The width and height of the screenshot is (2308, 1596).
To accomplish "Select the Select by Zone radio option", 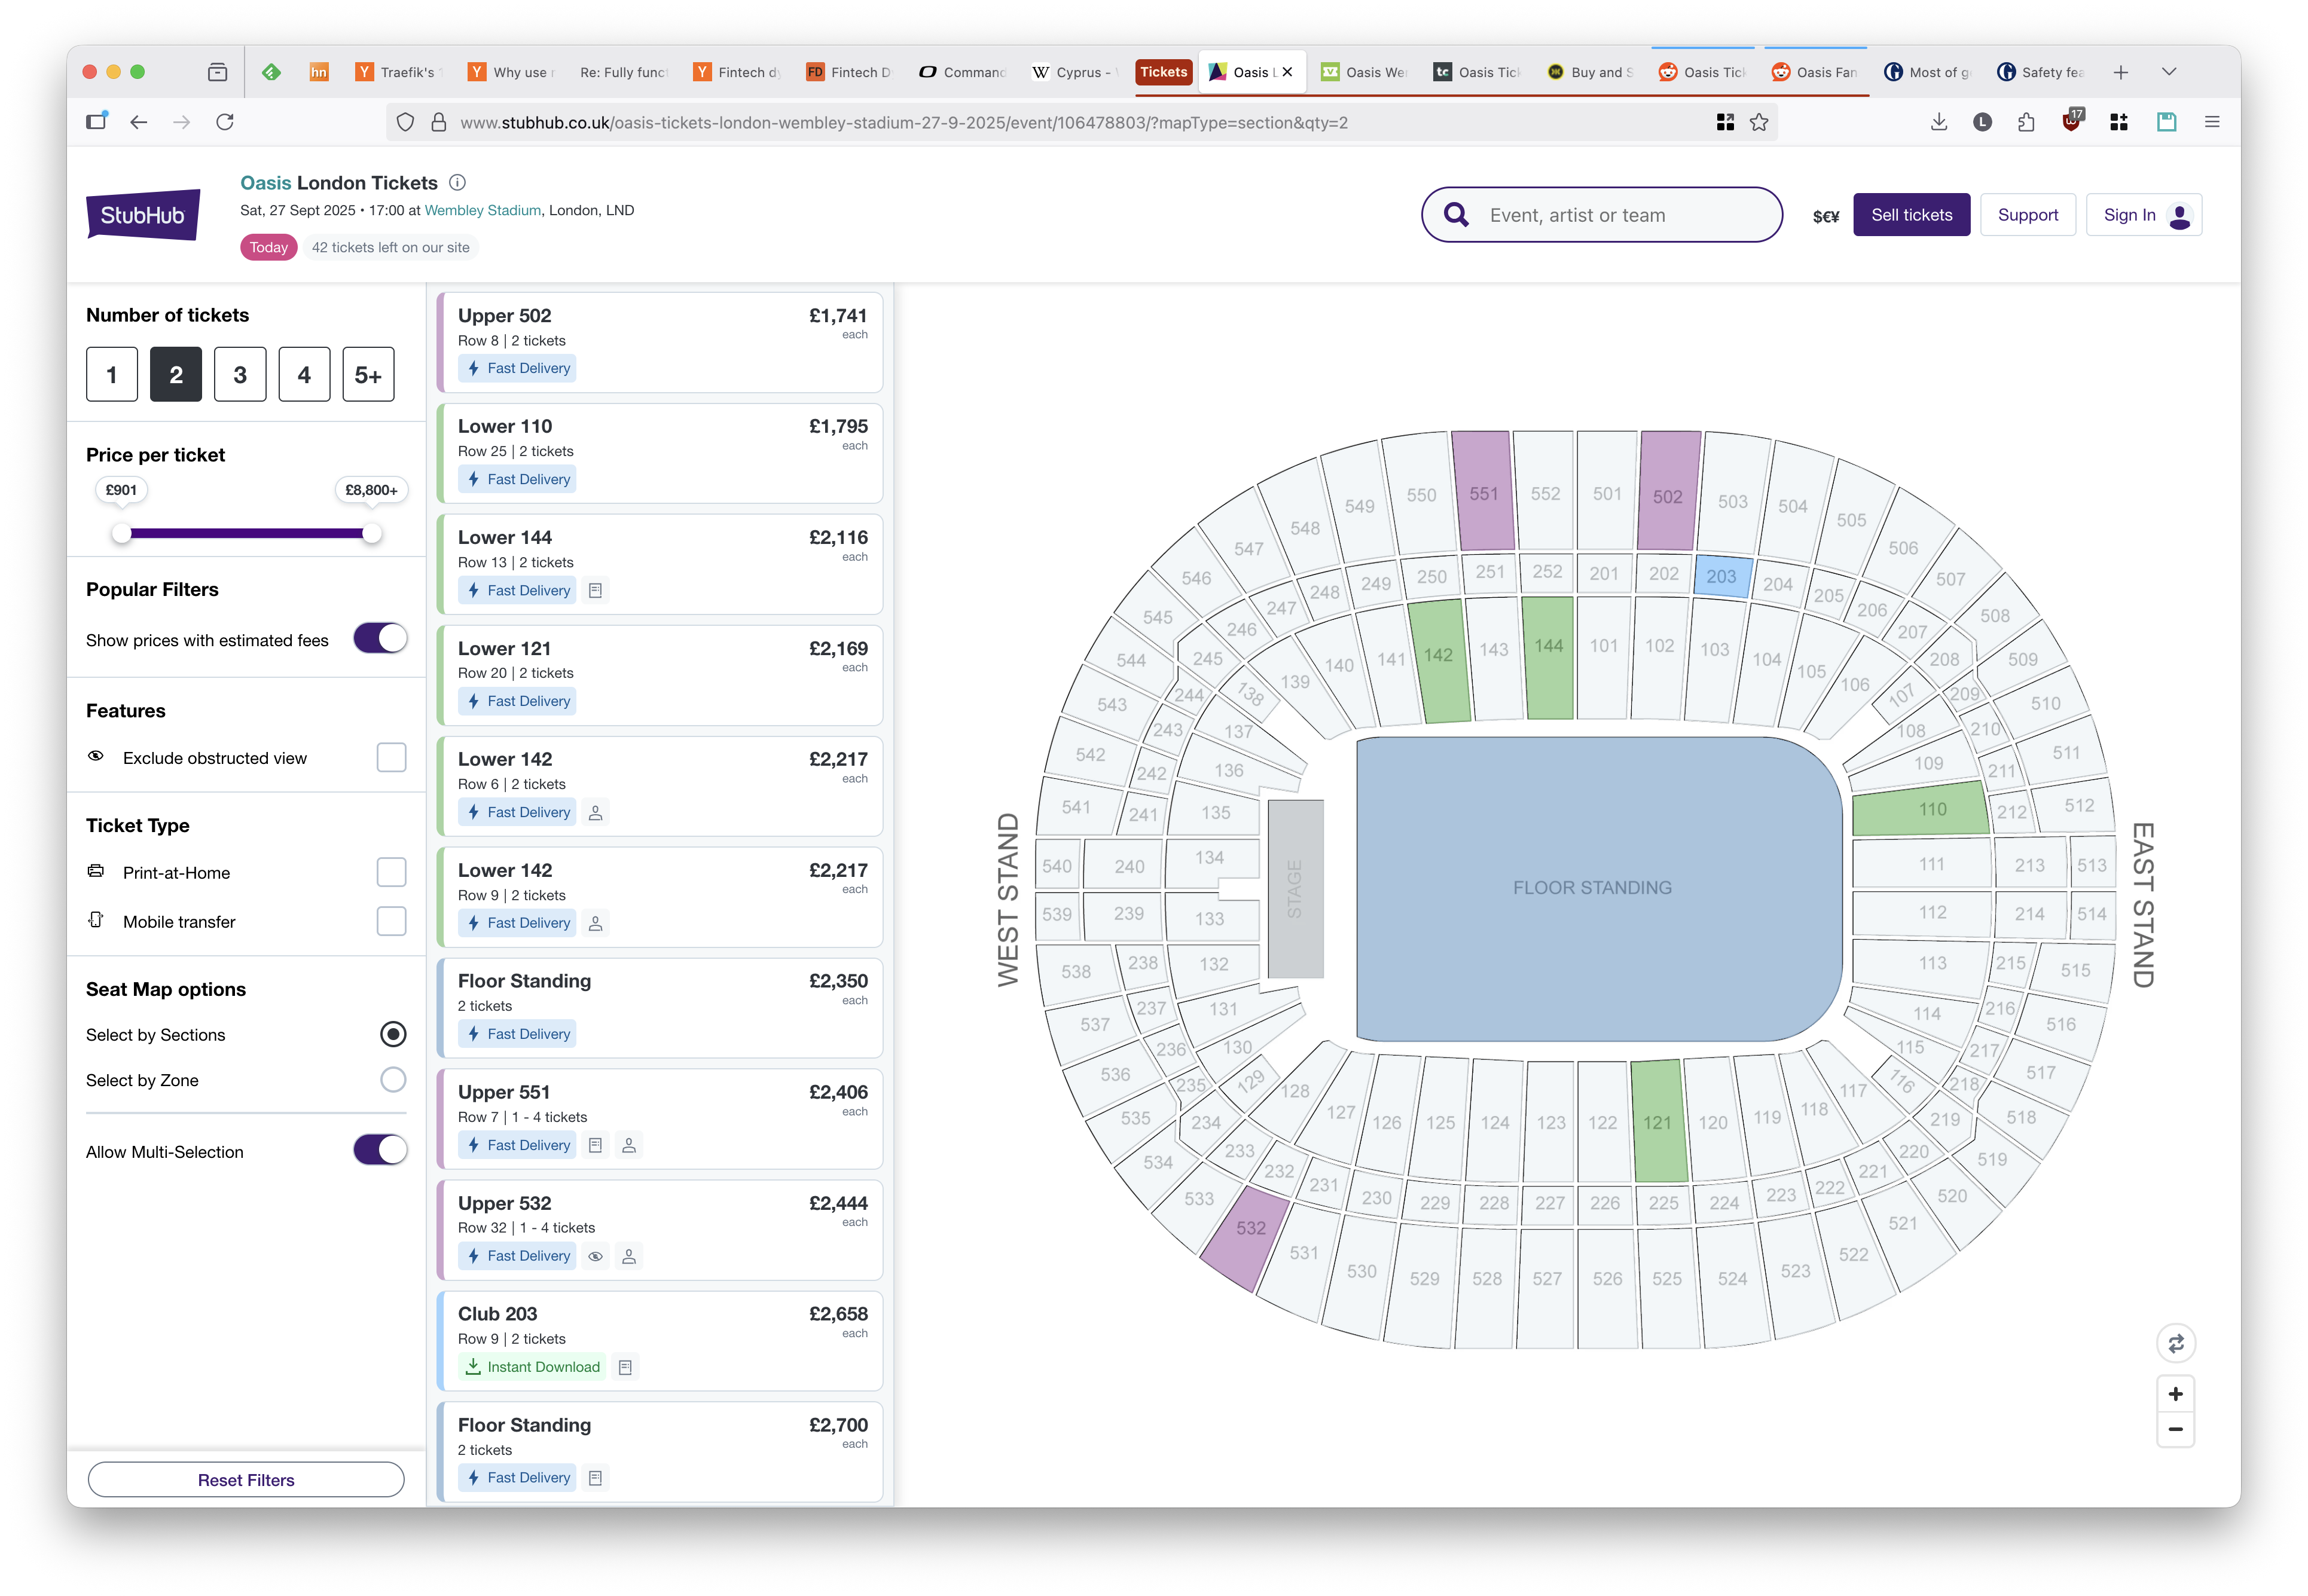I will click(393, 1080).
